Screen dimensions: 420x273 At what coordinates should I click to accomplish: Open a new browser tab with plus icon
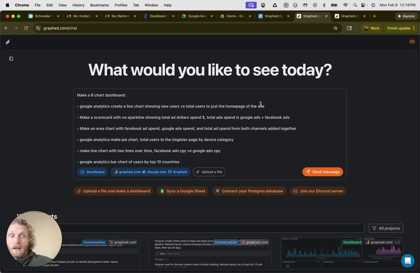[x=374, y=16]
